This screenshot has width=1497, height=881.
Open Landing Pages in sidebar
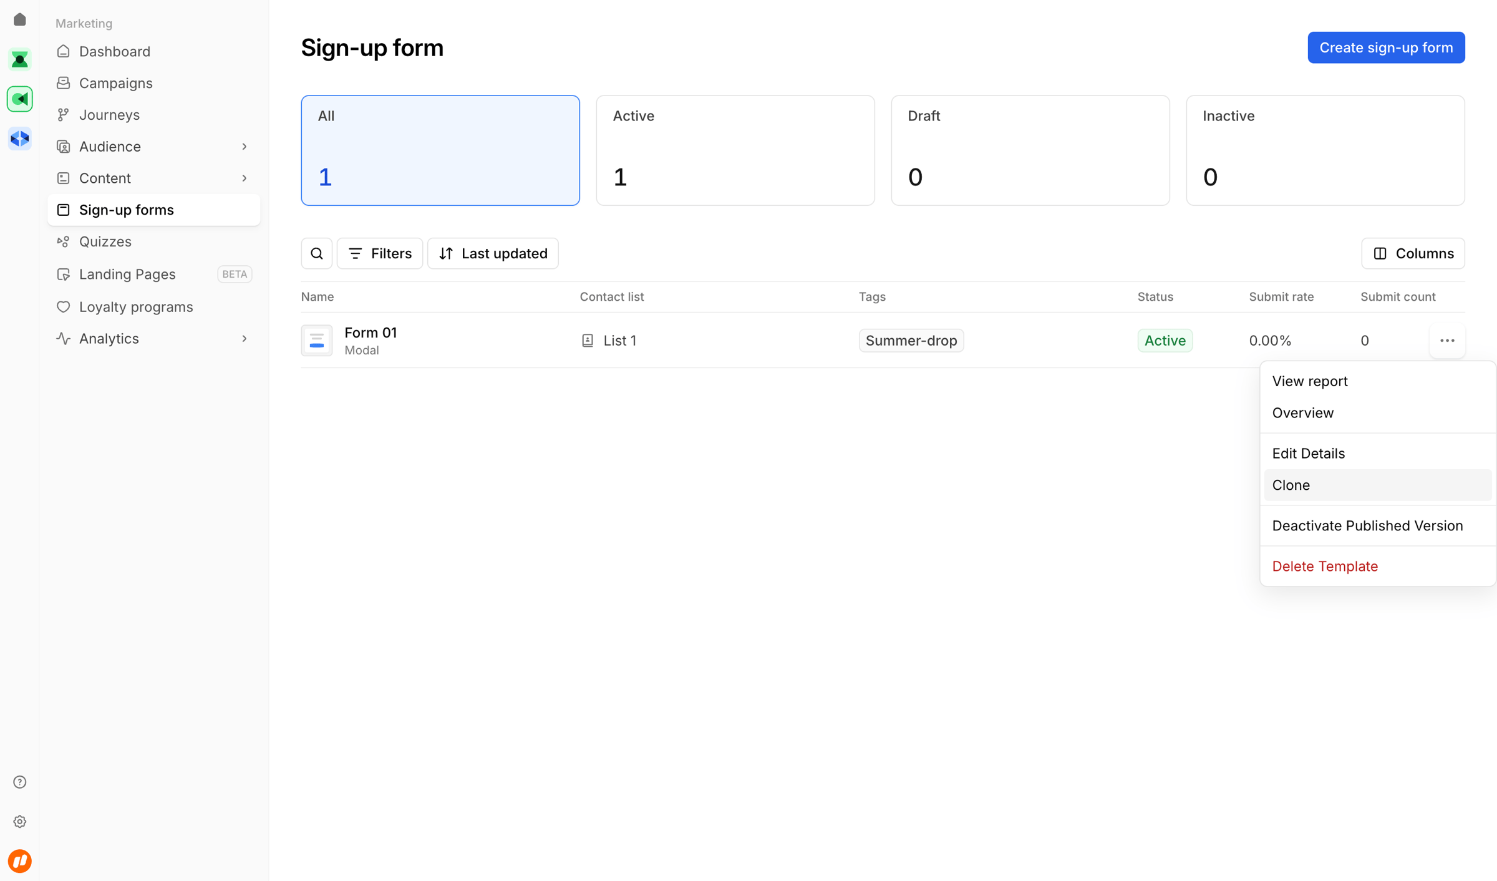click(153, 274)
